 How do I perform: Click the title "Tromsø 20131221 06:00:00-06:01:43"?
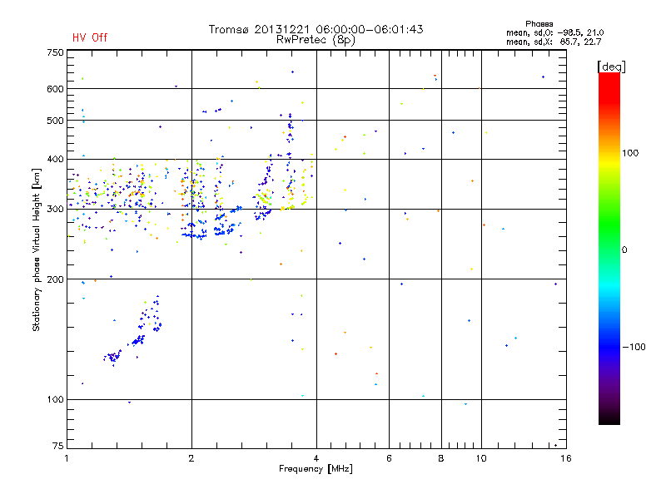316,29
